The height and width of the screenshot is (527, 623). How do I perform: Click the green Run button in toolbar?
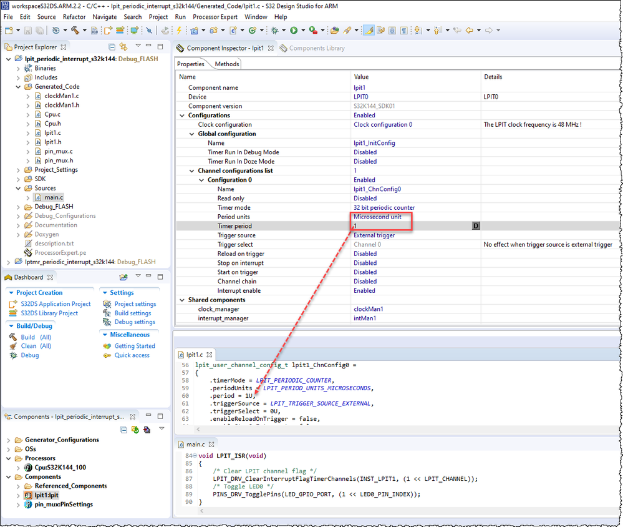click(293, 30)
